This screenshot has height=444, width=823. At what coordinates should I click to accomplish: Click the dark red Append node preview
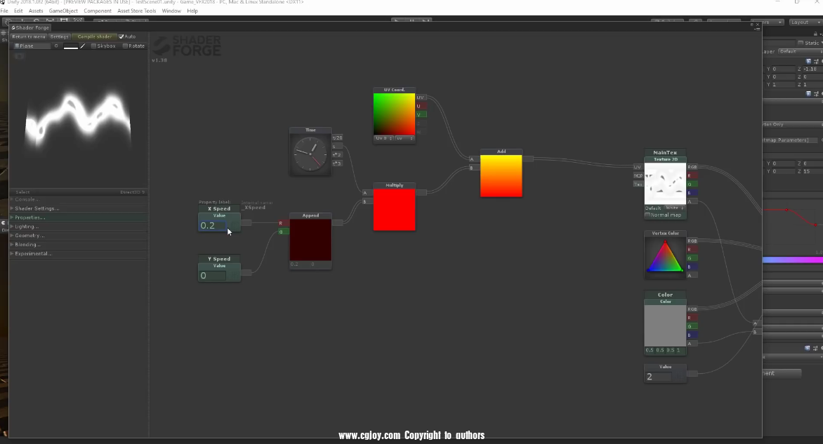coord(310,240)
